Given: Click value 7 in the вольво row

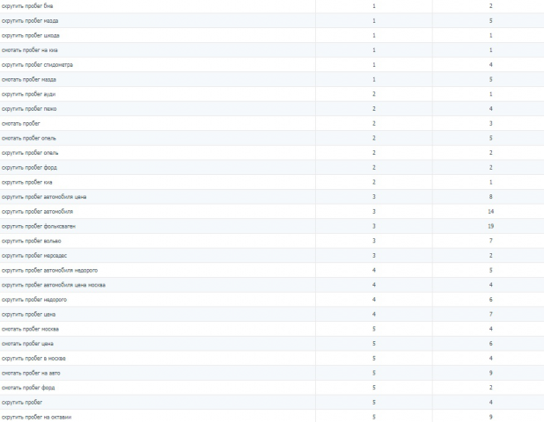Looking at the screenshot, I should pos(490,241).
